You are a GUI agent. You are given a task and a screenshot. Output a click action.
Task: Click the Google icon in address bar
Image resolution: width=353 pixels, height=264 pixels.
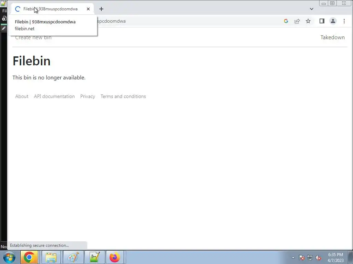tap(286, 21)
